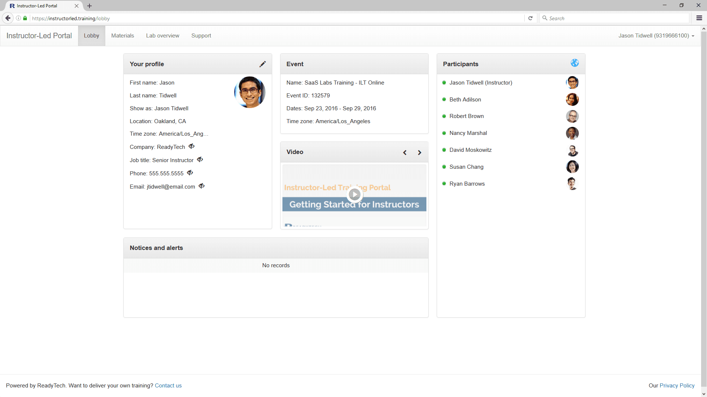Play the Getting Started for Instructors video
The width and height of the screenshot is (707, 397).
coord(354,194)
